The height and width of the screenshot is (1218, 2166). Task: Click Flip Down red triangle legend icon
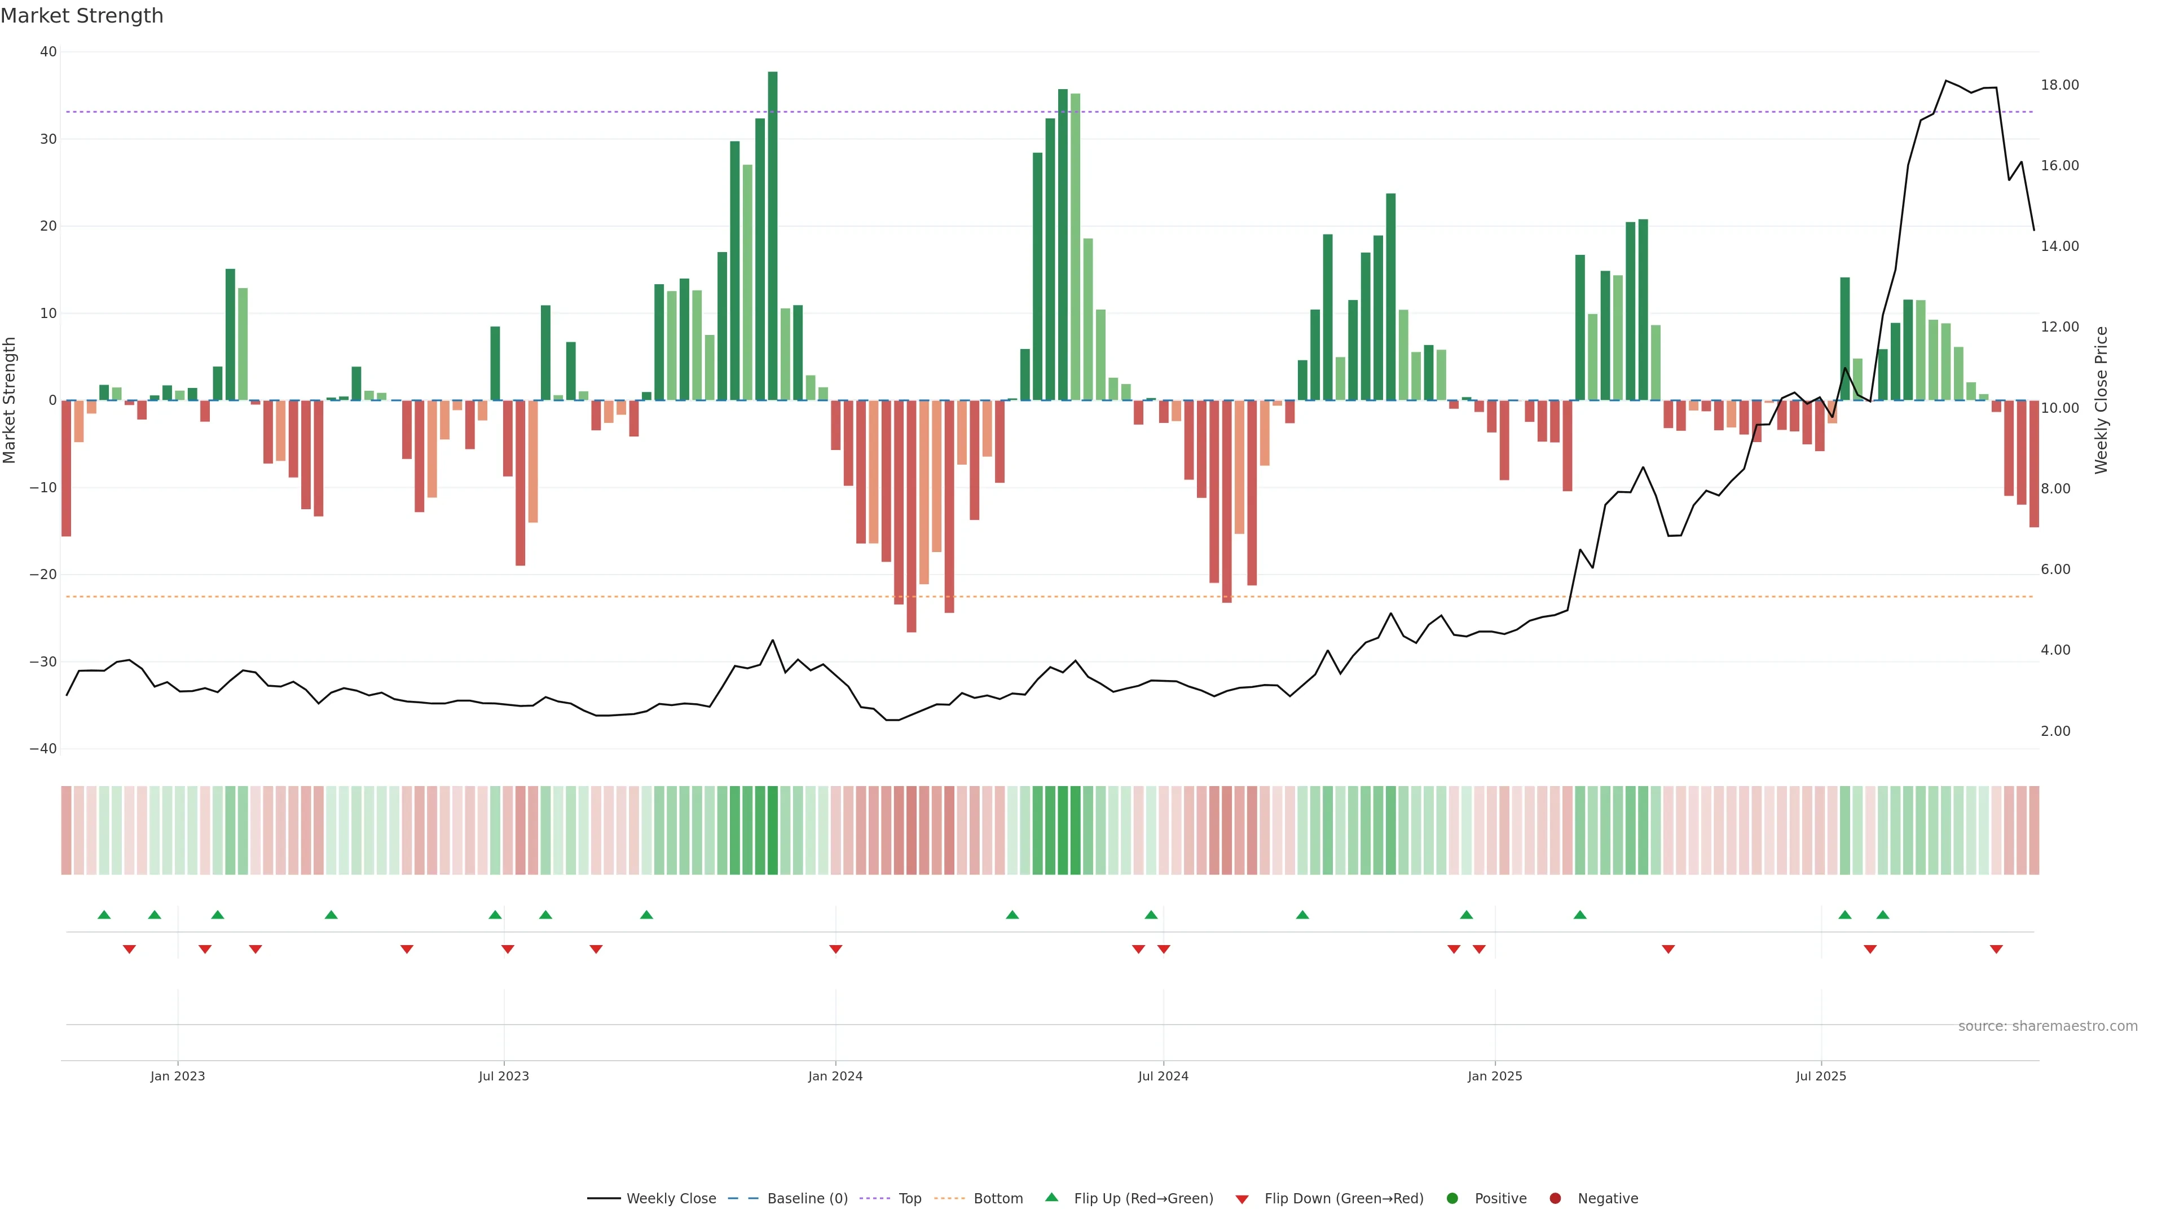point(1242,1199)
